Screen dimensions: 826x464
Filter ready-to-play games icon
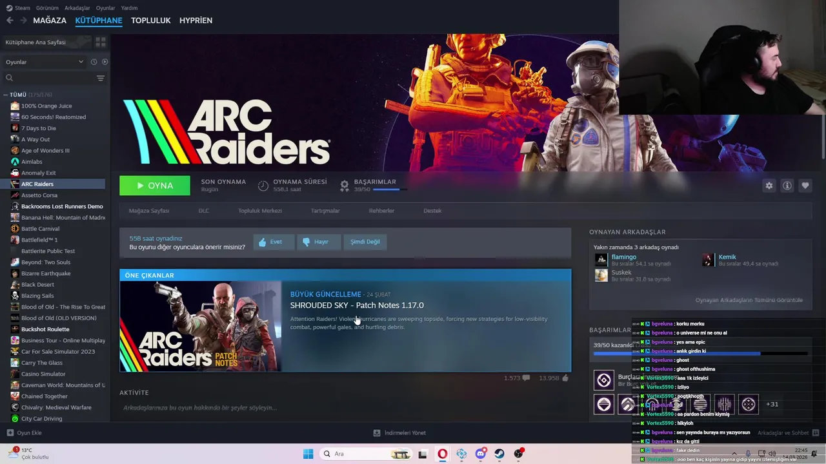click(x=105, y=62)
